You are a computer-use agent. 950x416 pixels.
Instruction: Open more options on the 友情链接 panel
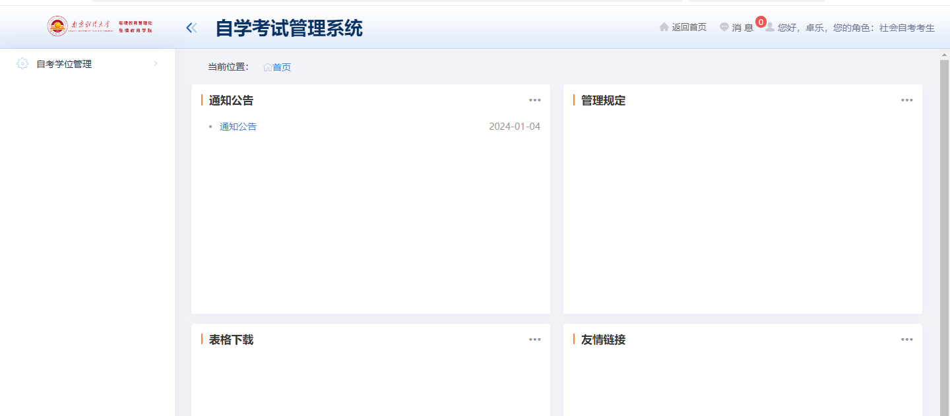[906, 339]
